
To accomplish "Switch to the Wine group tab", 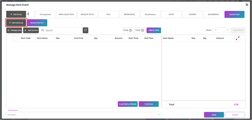I will 108,14.
